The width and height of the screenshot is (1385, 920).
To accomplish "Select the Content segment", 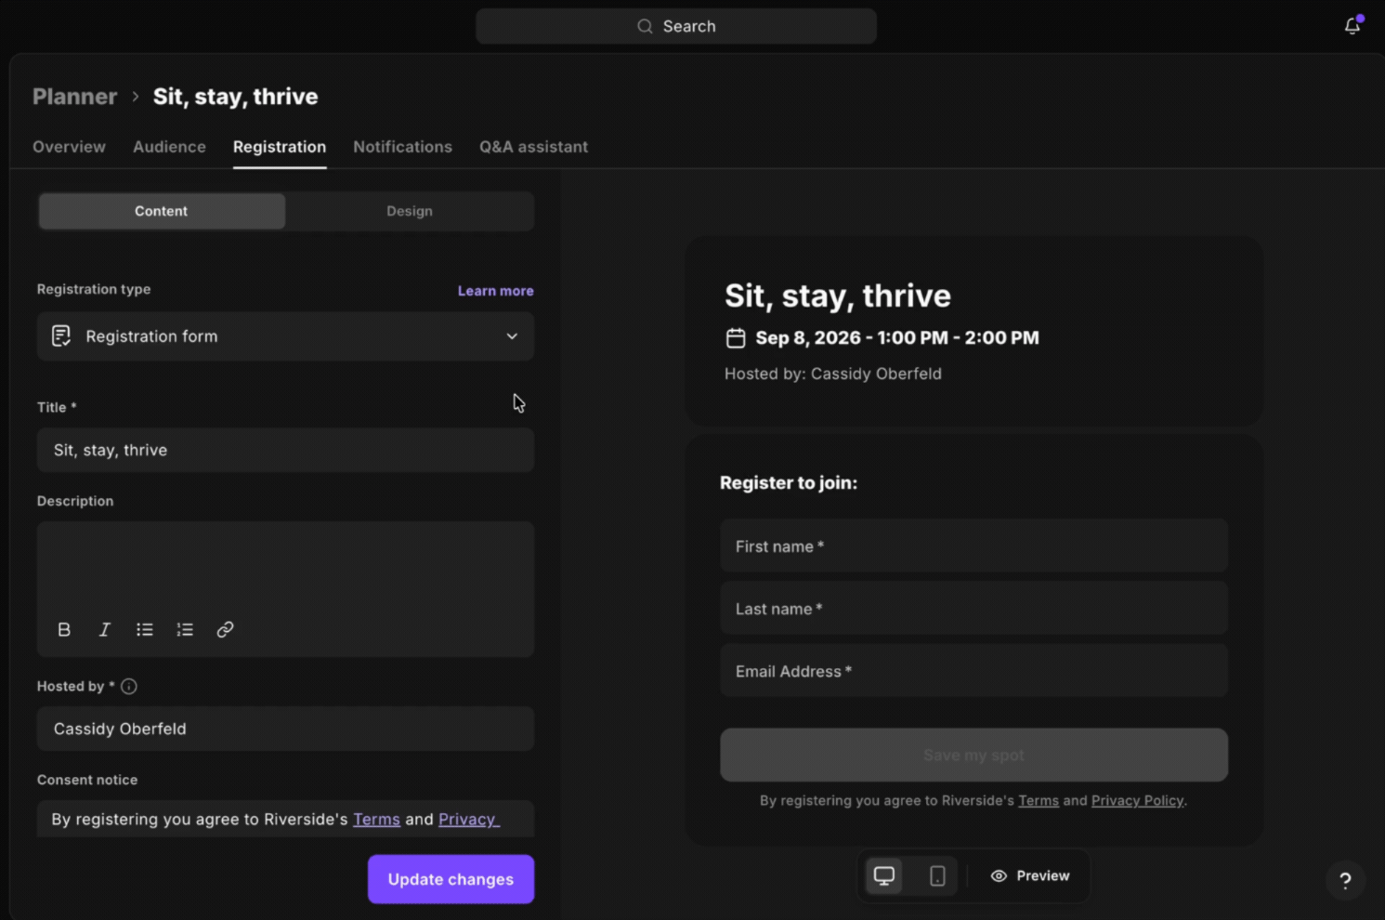I will coord(162,211).
